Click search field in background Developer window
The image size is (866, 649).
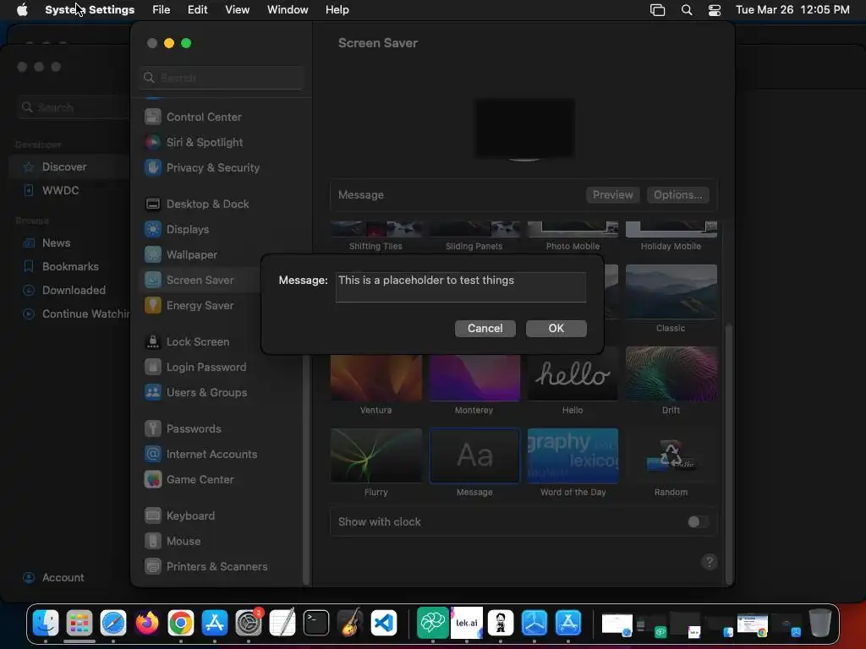tap(74, 107)
